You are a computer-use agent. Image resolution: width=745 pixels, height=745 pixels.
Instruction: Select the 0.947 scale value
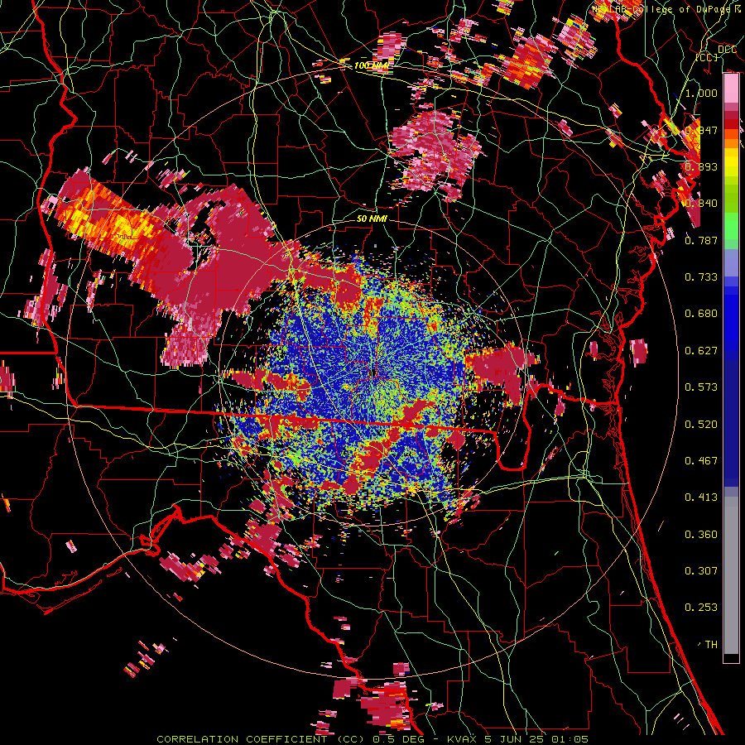[x=701, y=130]
